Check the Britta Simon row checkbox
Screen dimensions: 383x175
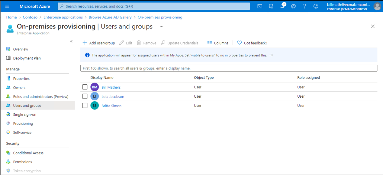click(85, 105)
